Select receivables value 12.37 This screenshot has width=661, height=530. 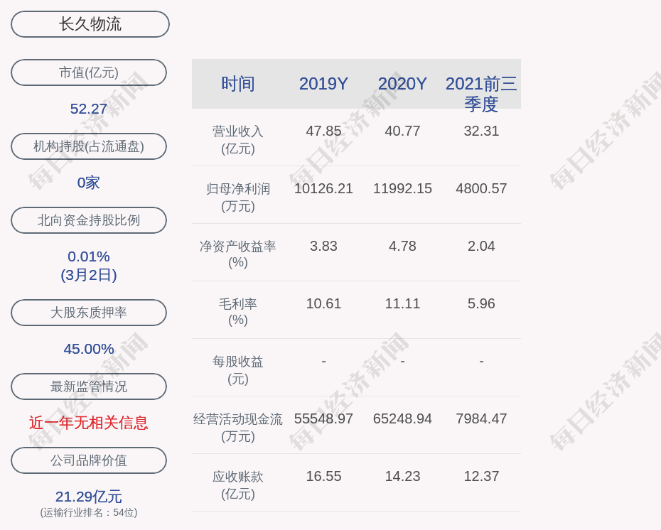481,477
